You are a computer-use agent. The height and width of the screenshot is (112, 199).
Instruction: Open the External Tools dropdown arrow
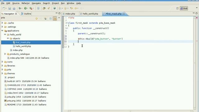pos(33,8)
